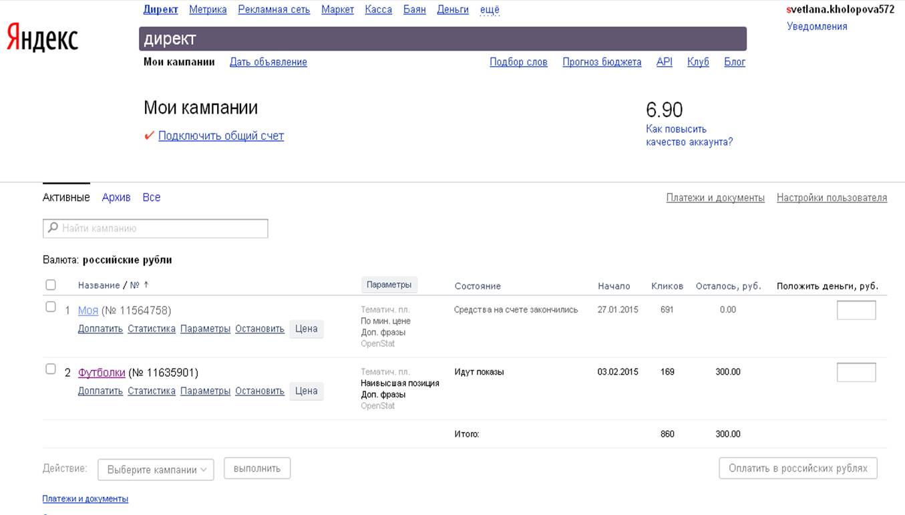
Task: Check the box for campaign Моя
Action: click(x=51, y=307)
